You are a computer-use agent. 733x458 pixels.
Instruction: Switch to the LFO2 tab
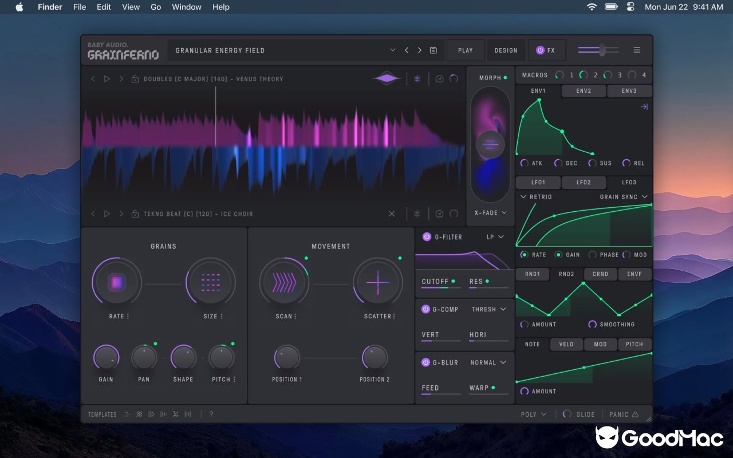coord(584,183)
